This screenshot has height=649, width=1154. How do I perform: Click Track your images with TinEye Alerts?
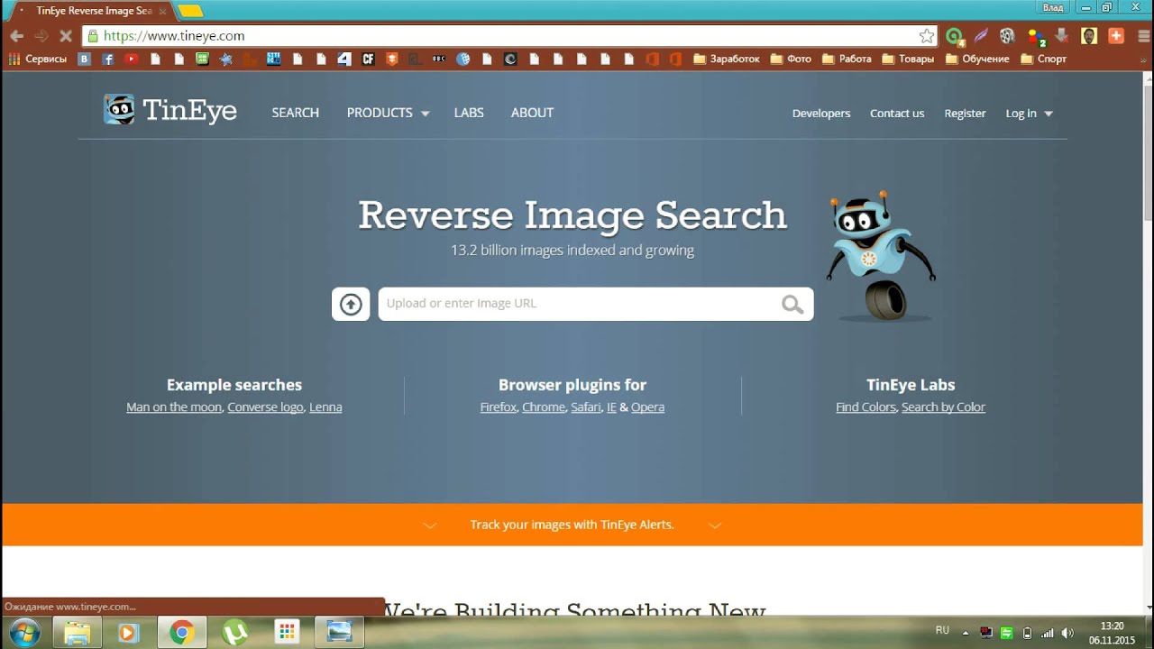(572, 525)
